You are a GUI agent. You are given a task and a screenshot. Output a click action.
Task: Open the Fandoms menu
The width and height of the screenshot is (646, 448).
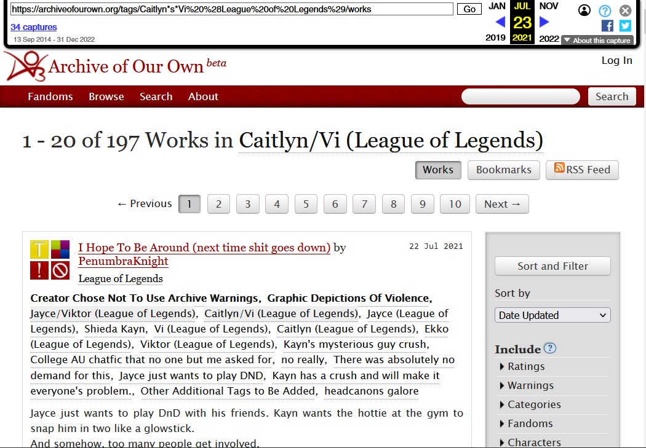(x=50, y=96)
